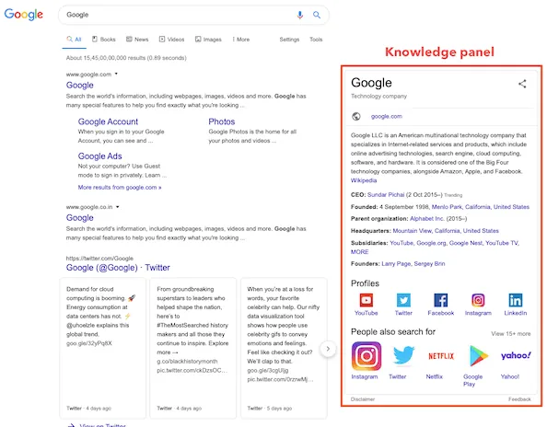Switch to the News tab
547x427 pixels.
[137, 40]
